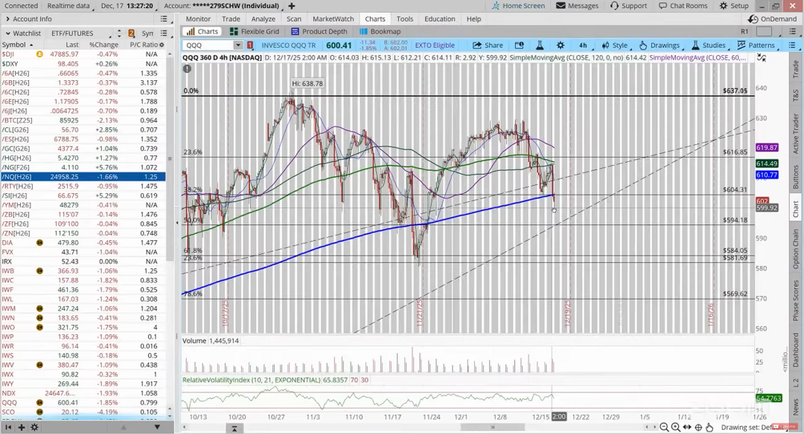
Task: Collapse the Watchlist gadget
Action: (7, 33)
